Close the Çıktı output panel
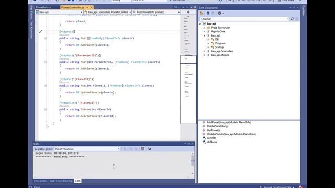 coord(192,144)
